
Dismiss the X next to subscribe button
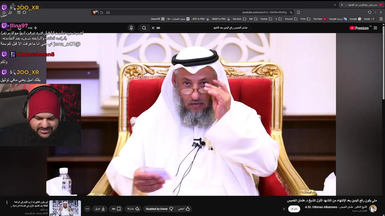[284, 209]
